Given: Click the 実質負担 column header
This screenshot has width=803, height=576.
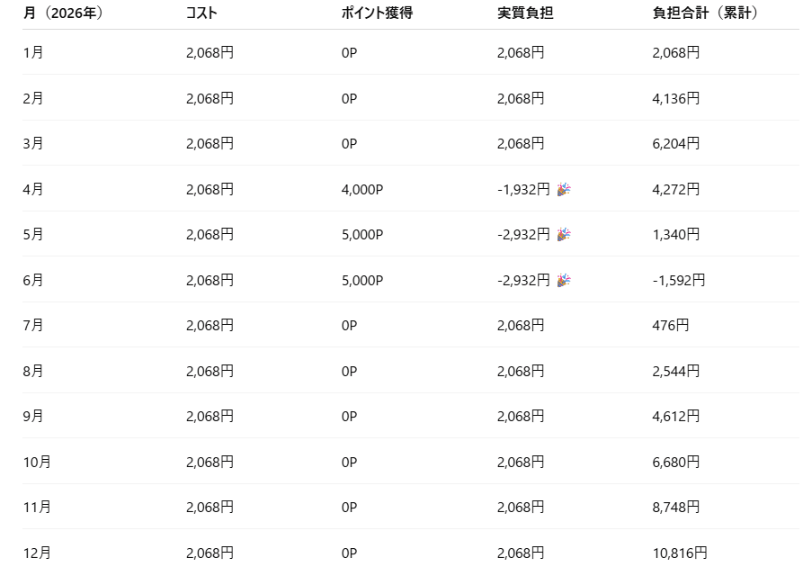Looking at the screenshot, I should click(x=524, y=13).
